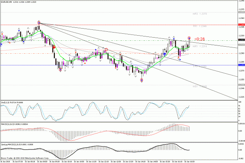Click the -0.002 ZeroLag MACD scale value

(241, 159)
